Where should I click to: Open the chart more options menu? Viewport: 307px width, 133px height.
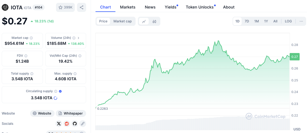tap(301, 21)
